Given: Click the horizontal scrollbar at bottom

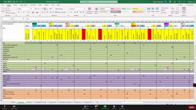Looking at the screenshot, I should tap(131, 102).
